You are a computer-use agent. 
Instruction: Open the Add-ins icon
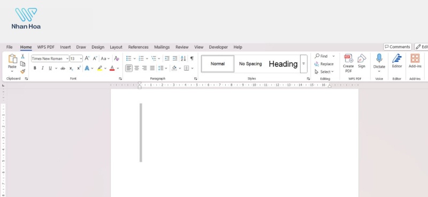click(x=415, y=58)
